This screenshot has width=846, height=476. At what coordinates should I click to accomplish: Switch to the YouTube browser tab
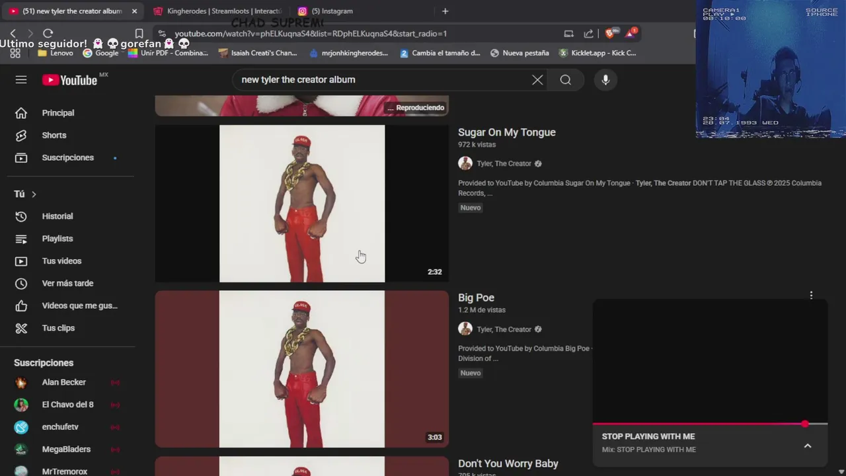pyautogui.click(x=71, y=11)
